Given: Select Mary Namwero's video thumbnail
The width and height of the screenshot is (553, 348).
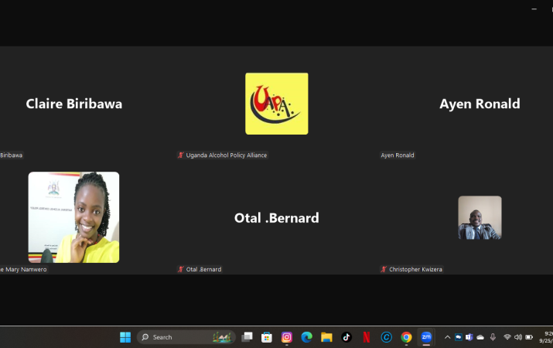Looking at the screenshot, I should pos(73,217).
